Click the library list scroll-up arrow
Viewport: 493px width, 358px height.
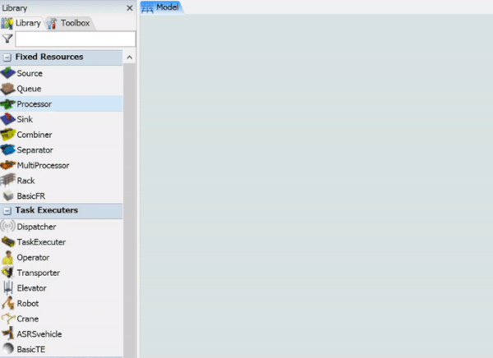coord(129,57)
